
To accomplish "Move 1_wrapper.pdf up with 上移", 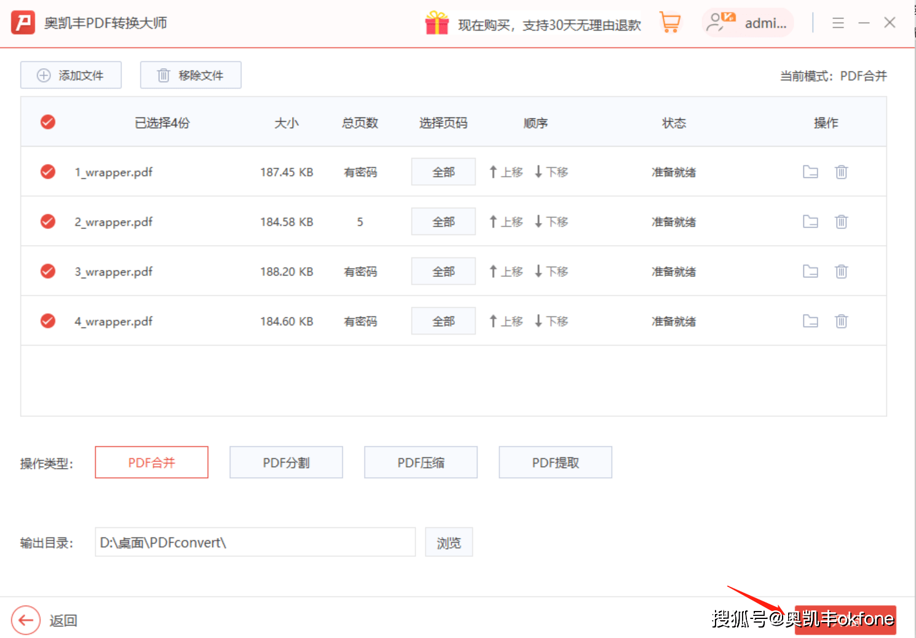I will (506, 172).
